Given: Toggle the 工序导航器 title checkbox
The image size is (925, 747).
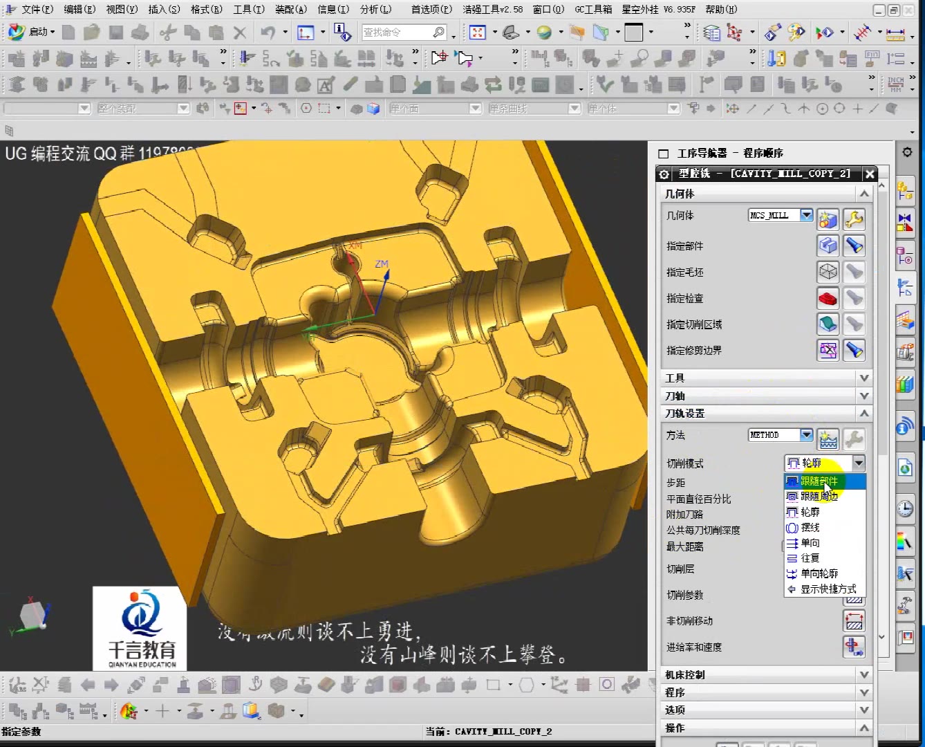Looking at the screenshot, I should point(664,154).
